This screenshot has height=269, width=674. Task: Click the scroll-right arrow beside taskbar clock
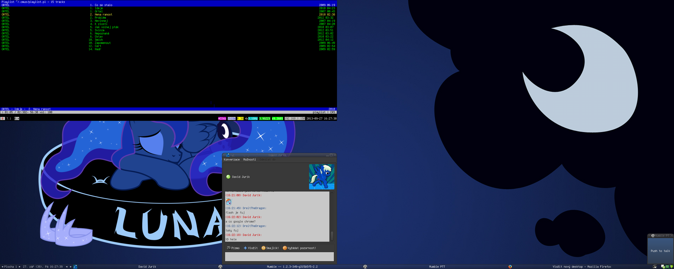(x=71, y=267)
